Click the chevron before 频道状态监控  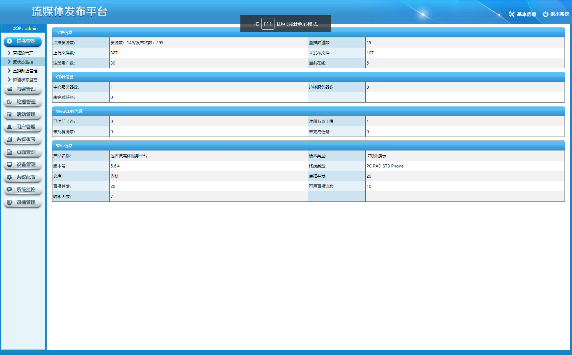[9, 79]
